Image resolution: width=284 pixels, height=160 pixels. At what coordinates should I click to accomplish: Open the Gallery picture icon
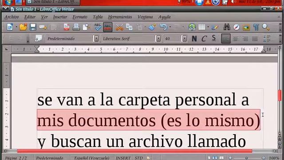click(246, 27)
